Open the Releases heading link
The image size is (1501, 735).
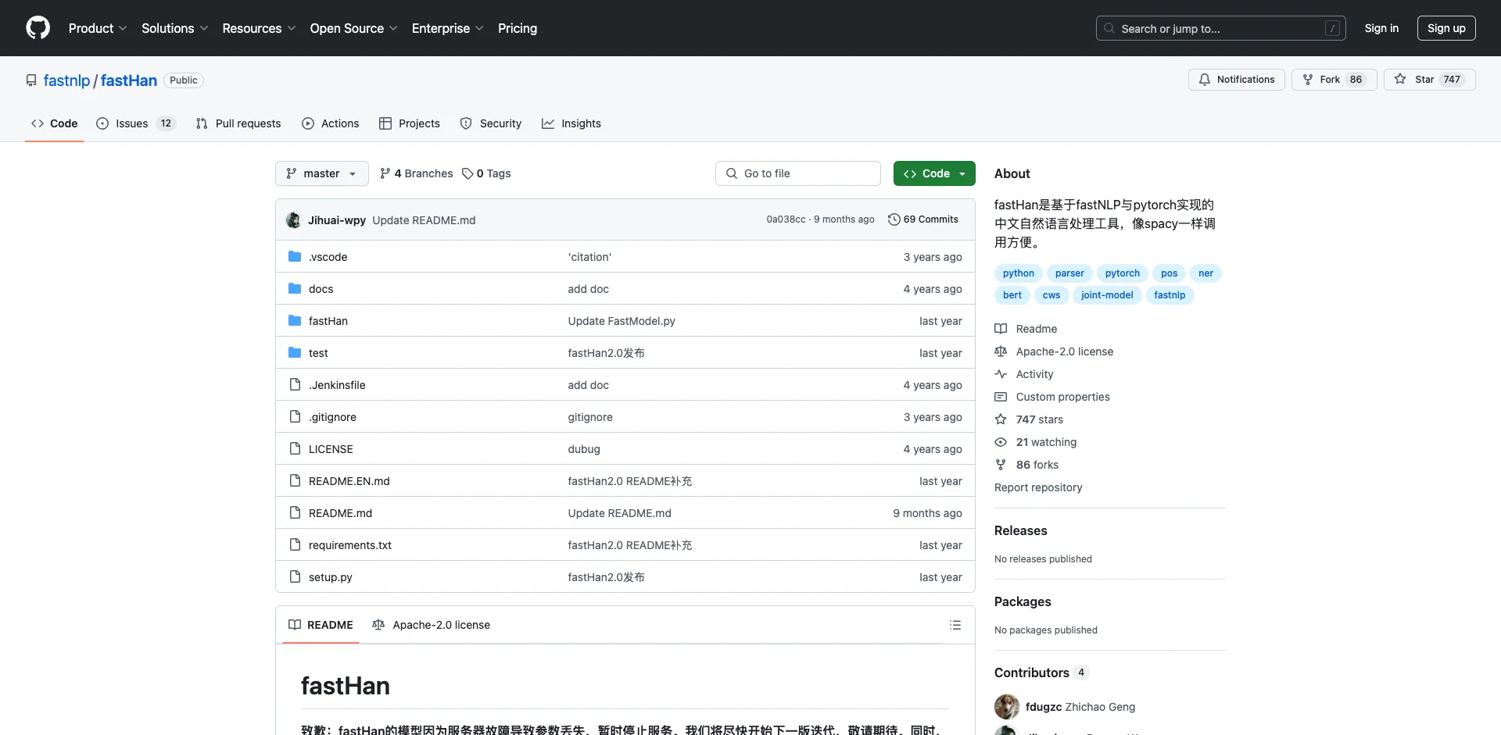click(1021, 530)
